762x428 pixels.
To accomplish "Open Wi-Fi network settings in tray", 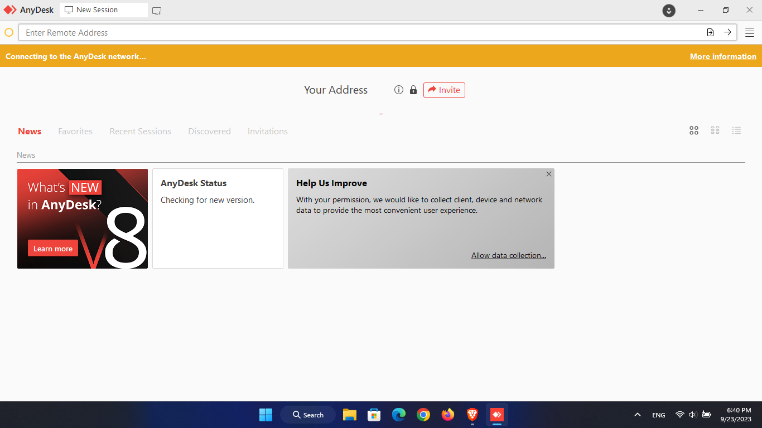I will tap(679, 415).
